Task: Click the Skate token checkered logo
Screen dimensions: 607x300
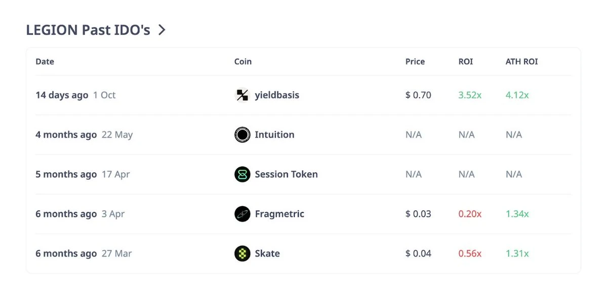Action: click(241, 253)
